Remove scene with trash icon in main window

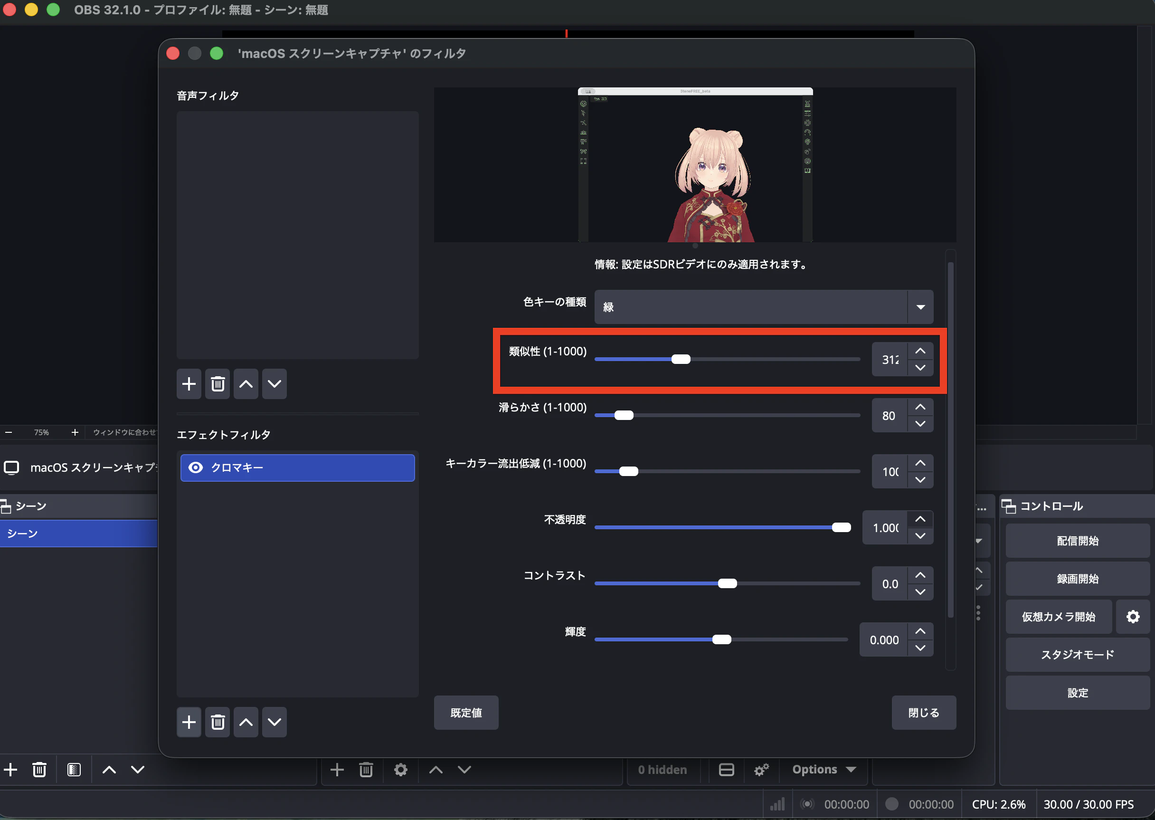point(39,770)
